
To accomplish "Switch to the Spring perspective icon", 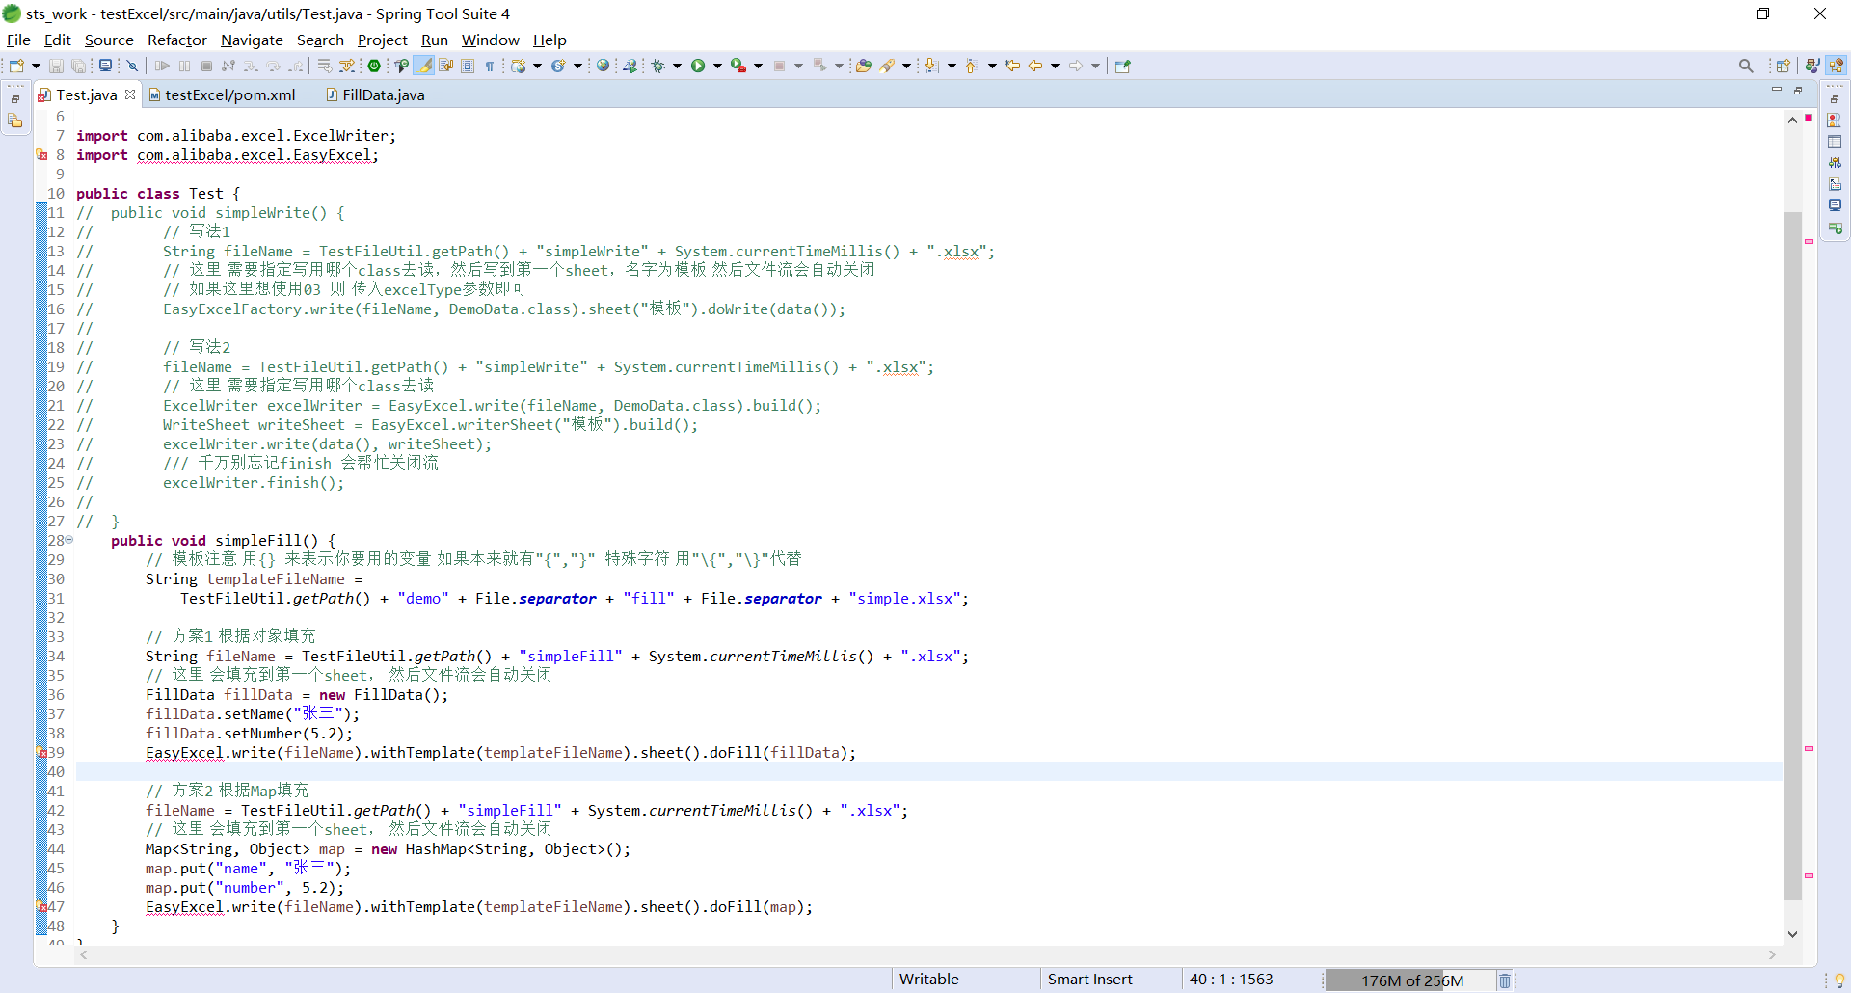I will pyautogui.click(x=1837, y=66).
